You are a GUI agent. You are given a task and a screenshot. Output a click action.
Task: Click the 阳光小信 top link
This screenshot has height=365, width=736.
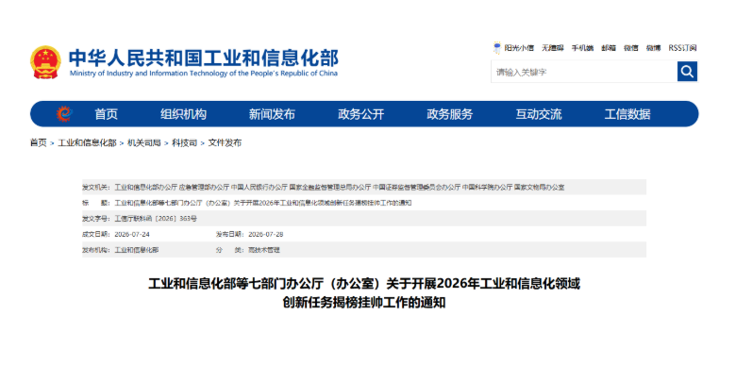[x=519, y=48]
